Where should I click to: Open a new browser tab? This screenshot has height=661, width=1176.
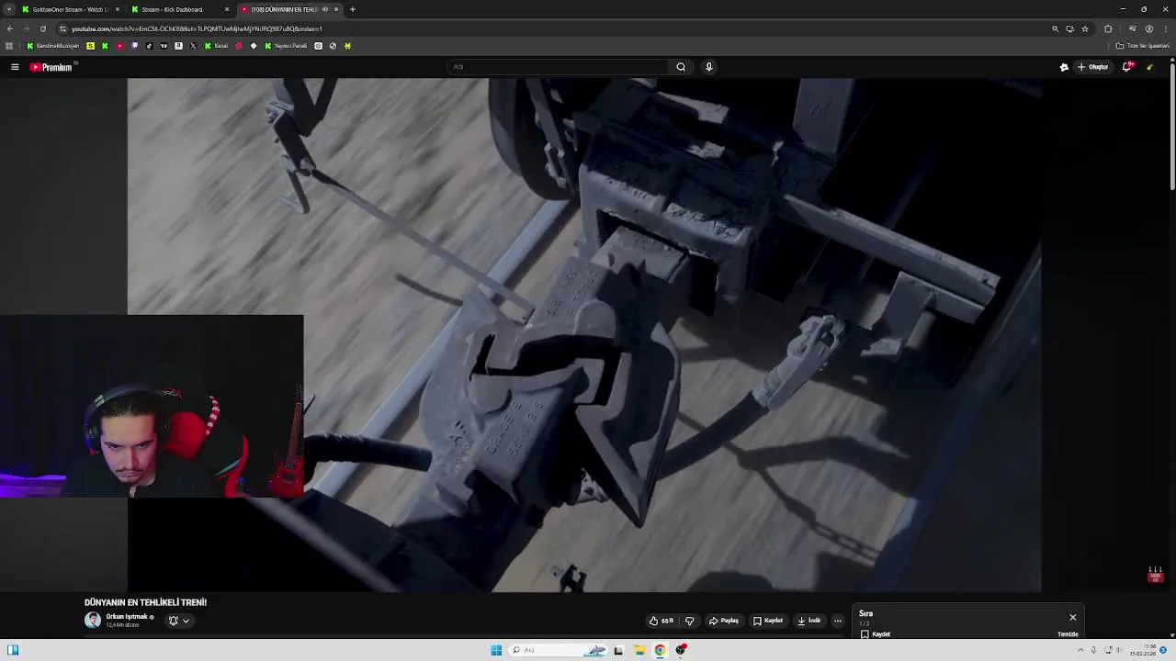tap(352, 9)
